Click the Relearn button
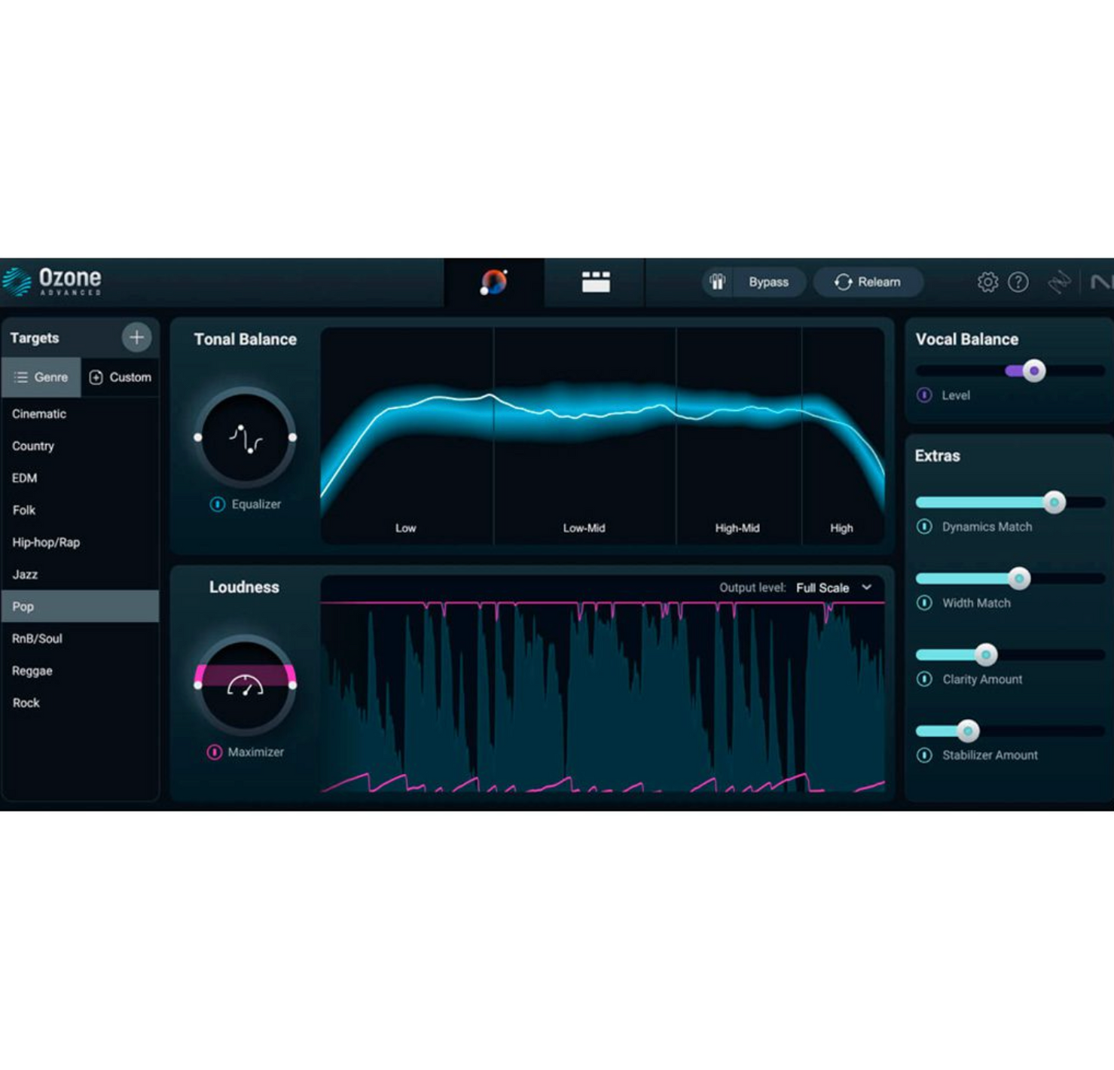Viewport: 1114px width, 1070px height. (x=868, y=282)
